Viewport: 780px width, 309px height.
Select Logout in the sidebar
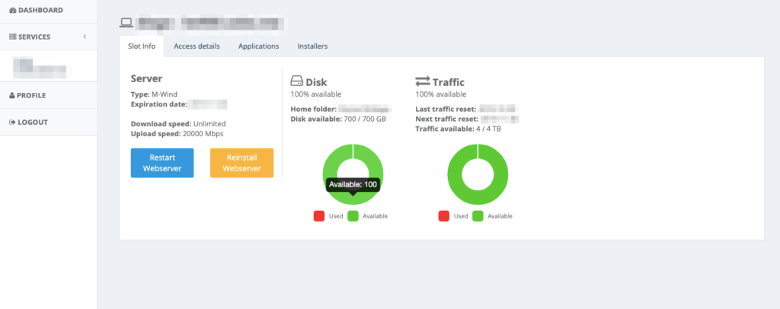[x=48, y=123]
